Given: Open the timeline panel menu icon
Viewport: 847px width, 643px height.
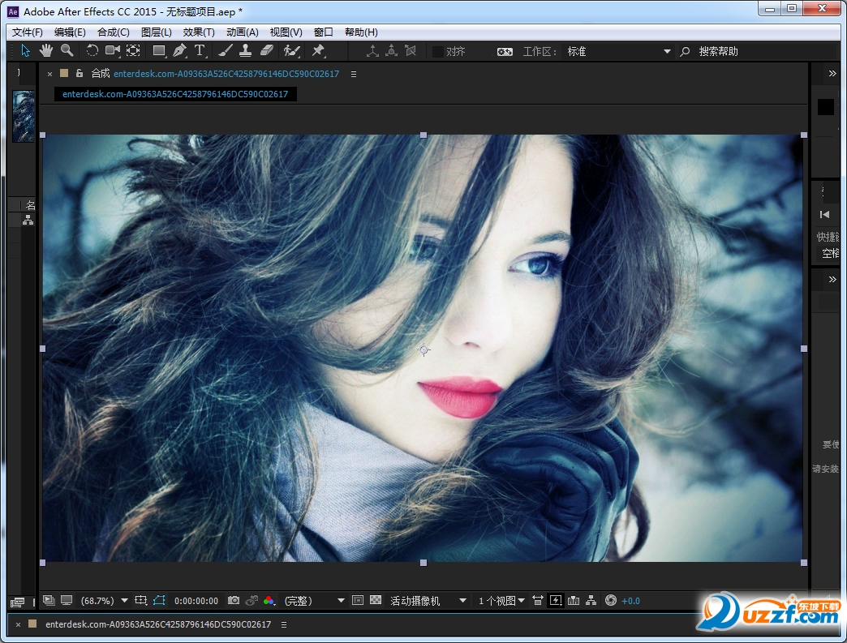Looking at the screenshot, I should coord(284,624).
